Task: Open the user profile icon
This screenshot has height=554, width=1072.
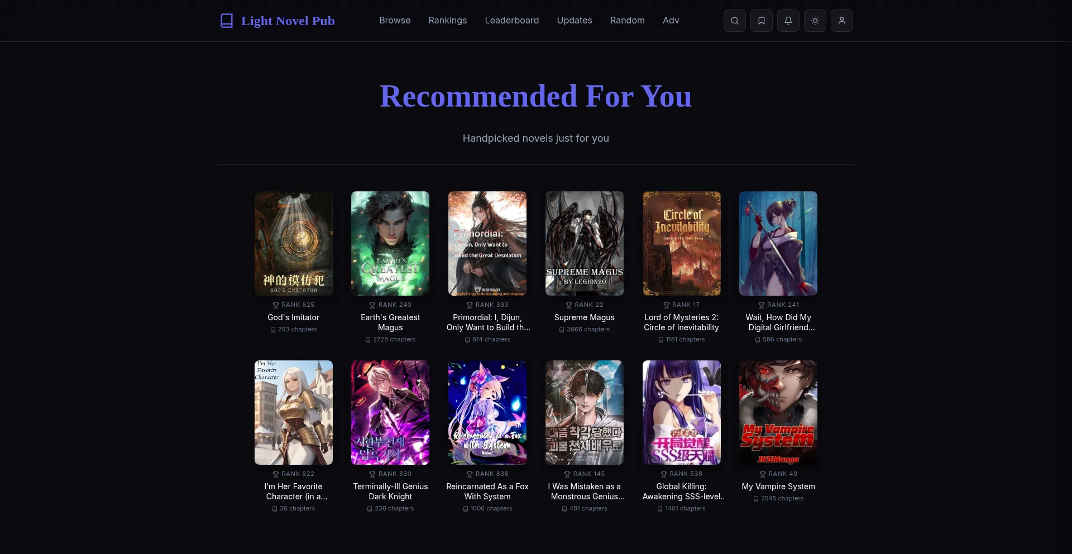Action: (841, 21)
